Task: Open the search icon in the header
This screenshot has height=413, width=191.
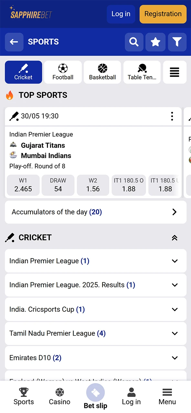Action: tap(134, 42)
